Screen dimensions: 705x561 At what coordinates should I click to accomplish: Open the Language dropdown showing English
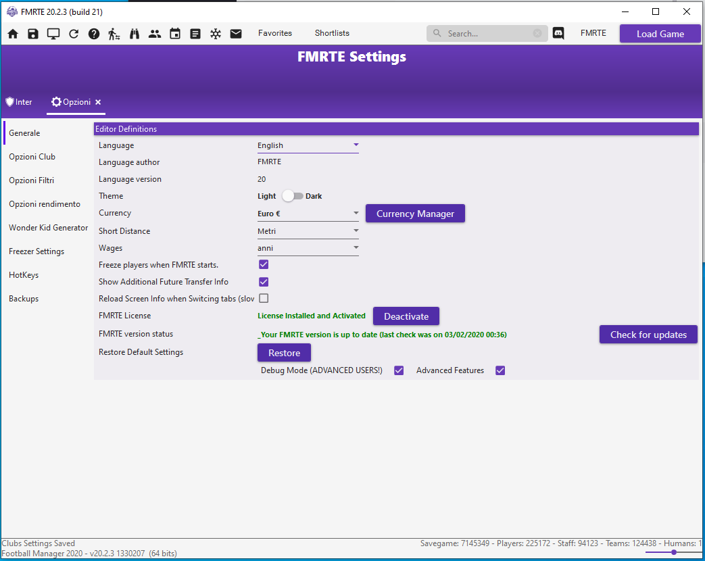308,145
